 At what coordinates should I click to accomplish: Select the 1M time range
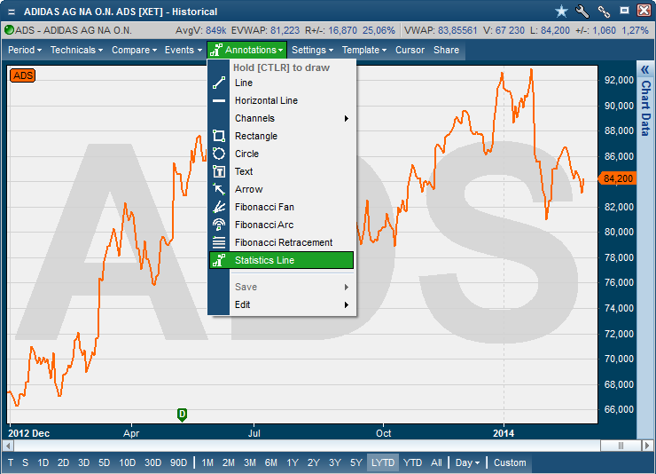coord(207,462)
